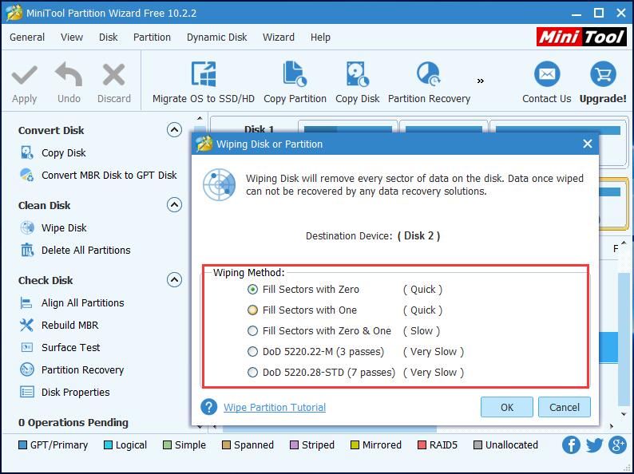Click the RAID5 legend swatch
The height and width of the screenshot is (474, 634).
click(422, 445)
